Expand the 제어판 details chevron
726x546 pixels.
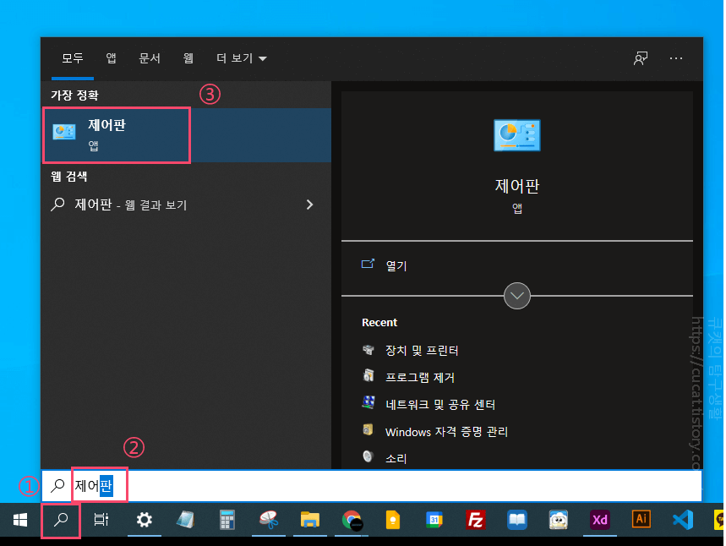click(x=516, y=296)
